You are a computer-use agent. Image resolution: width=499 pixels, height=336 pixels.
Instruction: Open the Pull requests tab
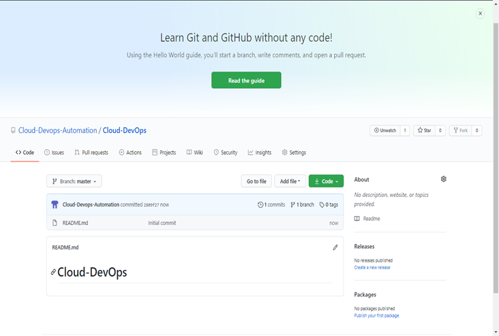pyautogui.click(x=91, y=153)
